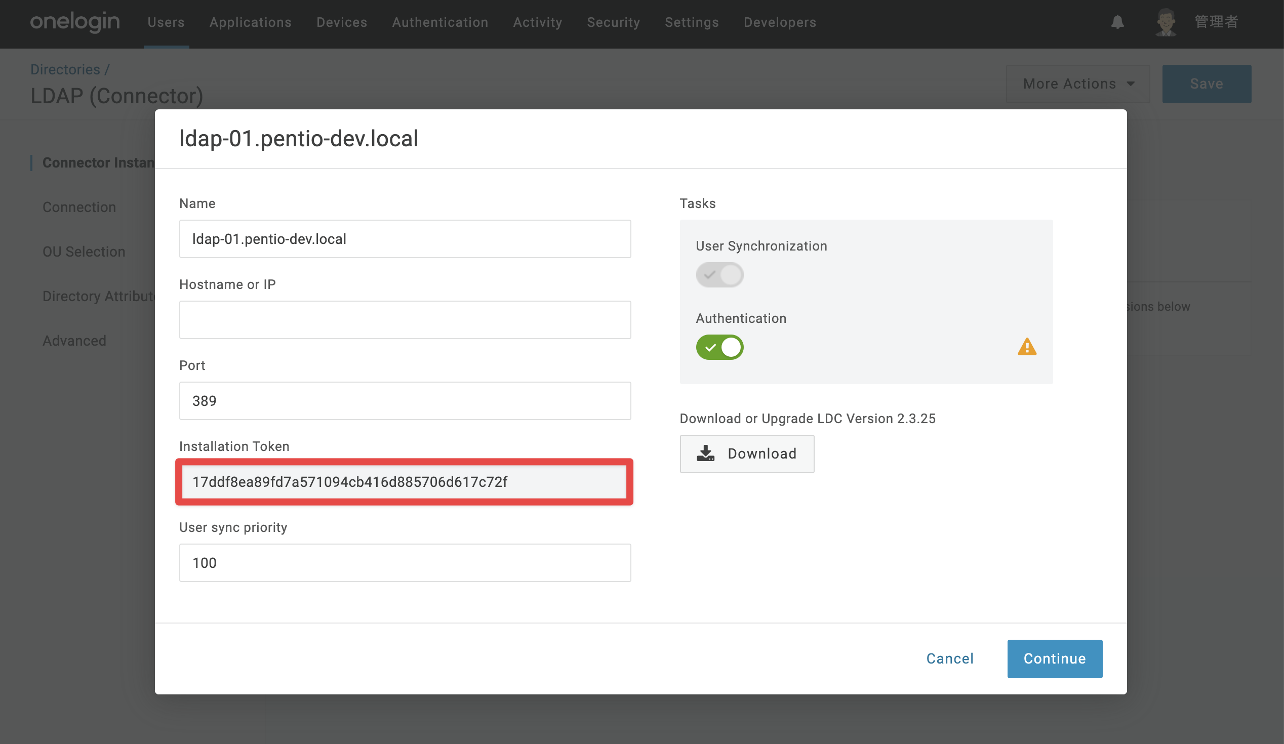Select the Installation Token field

click(405, 482)
